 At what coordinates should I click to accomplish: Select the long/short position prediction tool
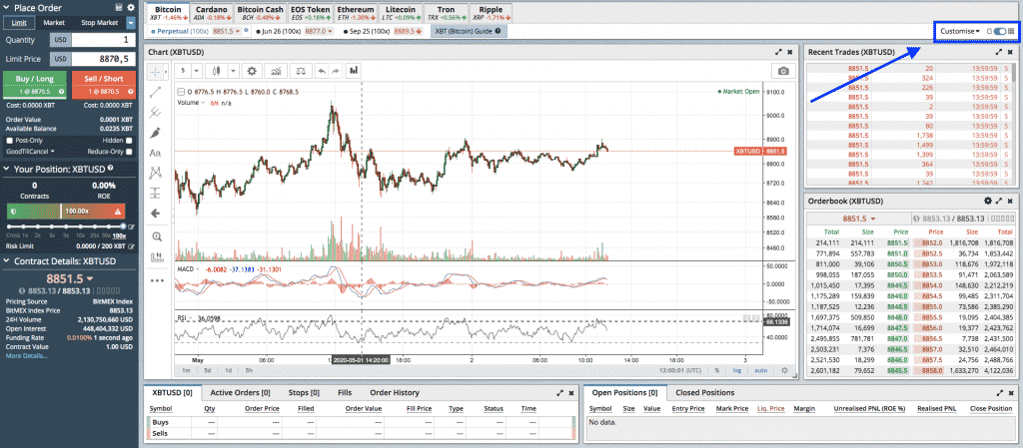click(x=155, y=193)
